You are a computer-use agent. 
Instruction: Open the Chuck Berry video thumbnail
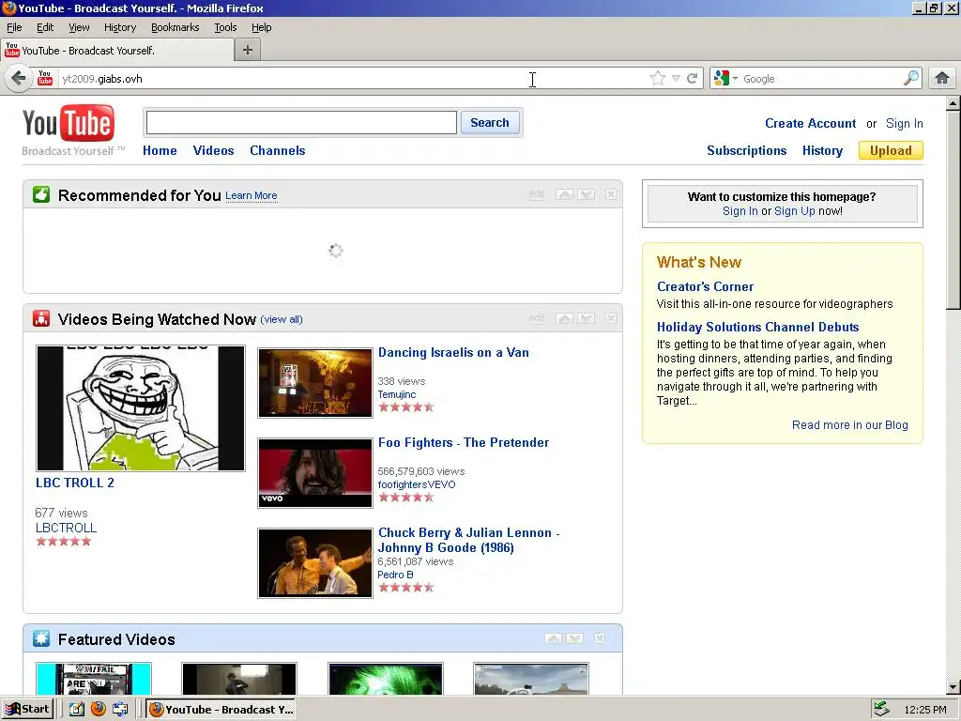(x=315, y=563)
